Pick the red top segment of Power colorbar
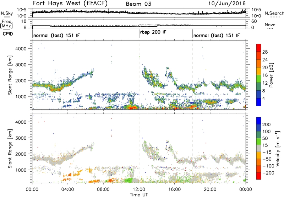The height and width of the screenshot is (197, 284). 259,48
